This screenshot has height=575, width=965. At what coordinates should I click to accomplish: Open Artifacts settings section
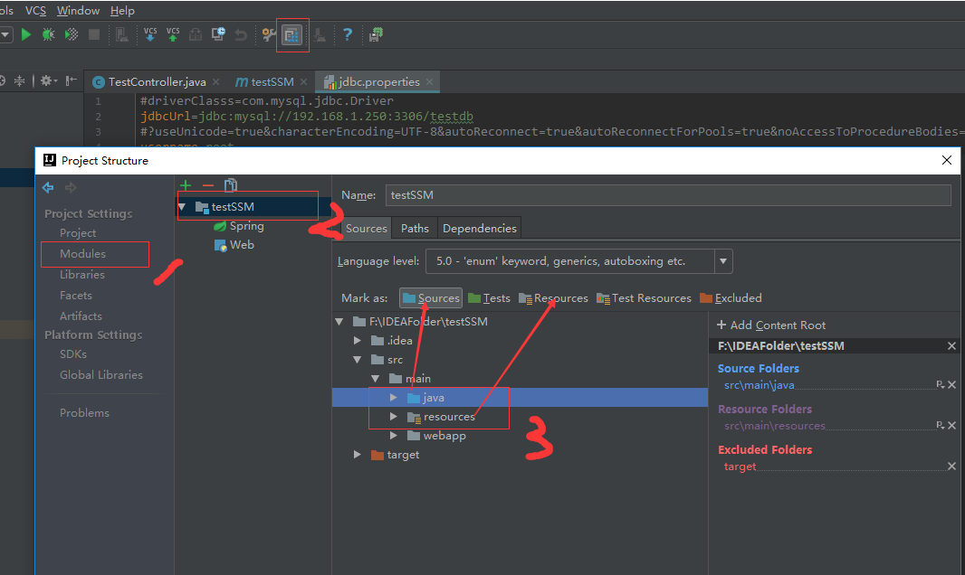81,316
